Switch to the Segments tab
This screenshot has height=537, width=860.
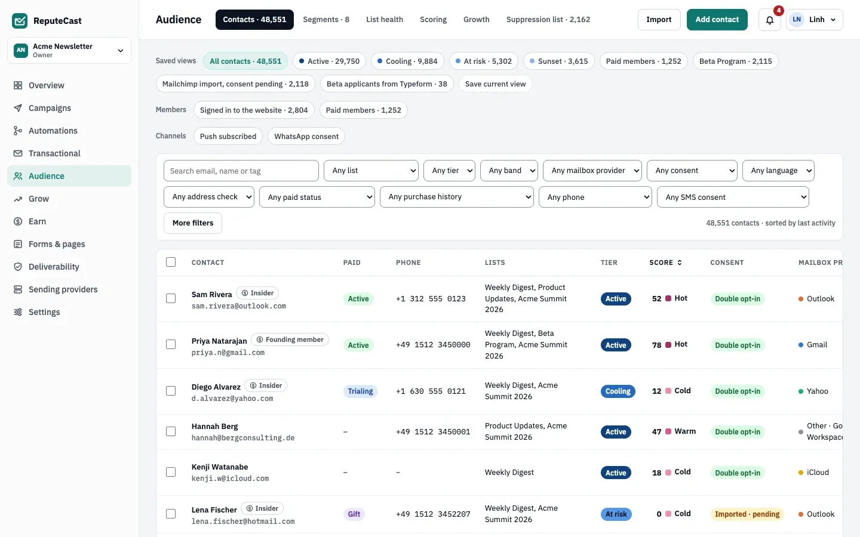[x=326, y=20]
